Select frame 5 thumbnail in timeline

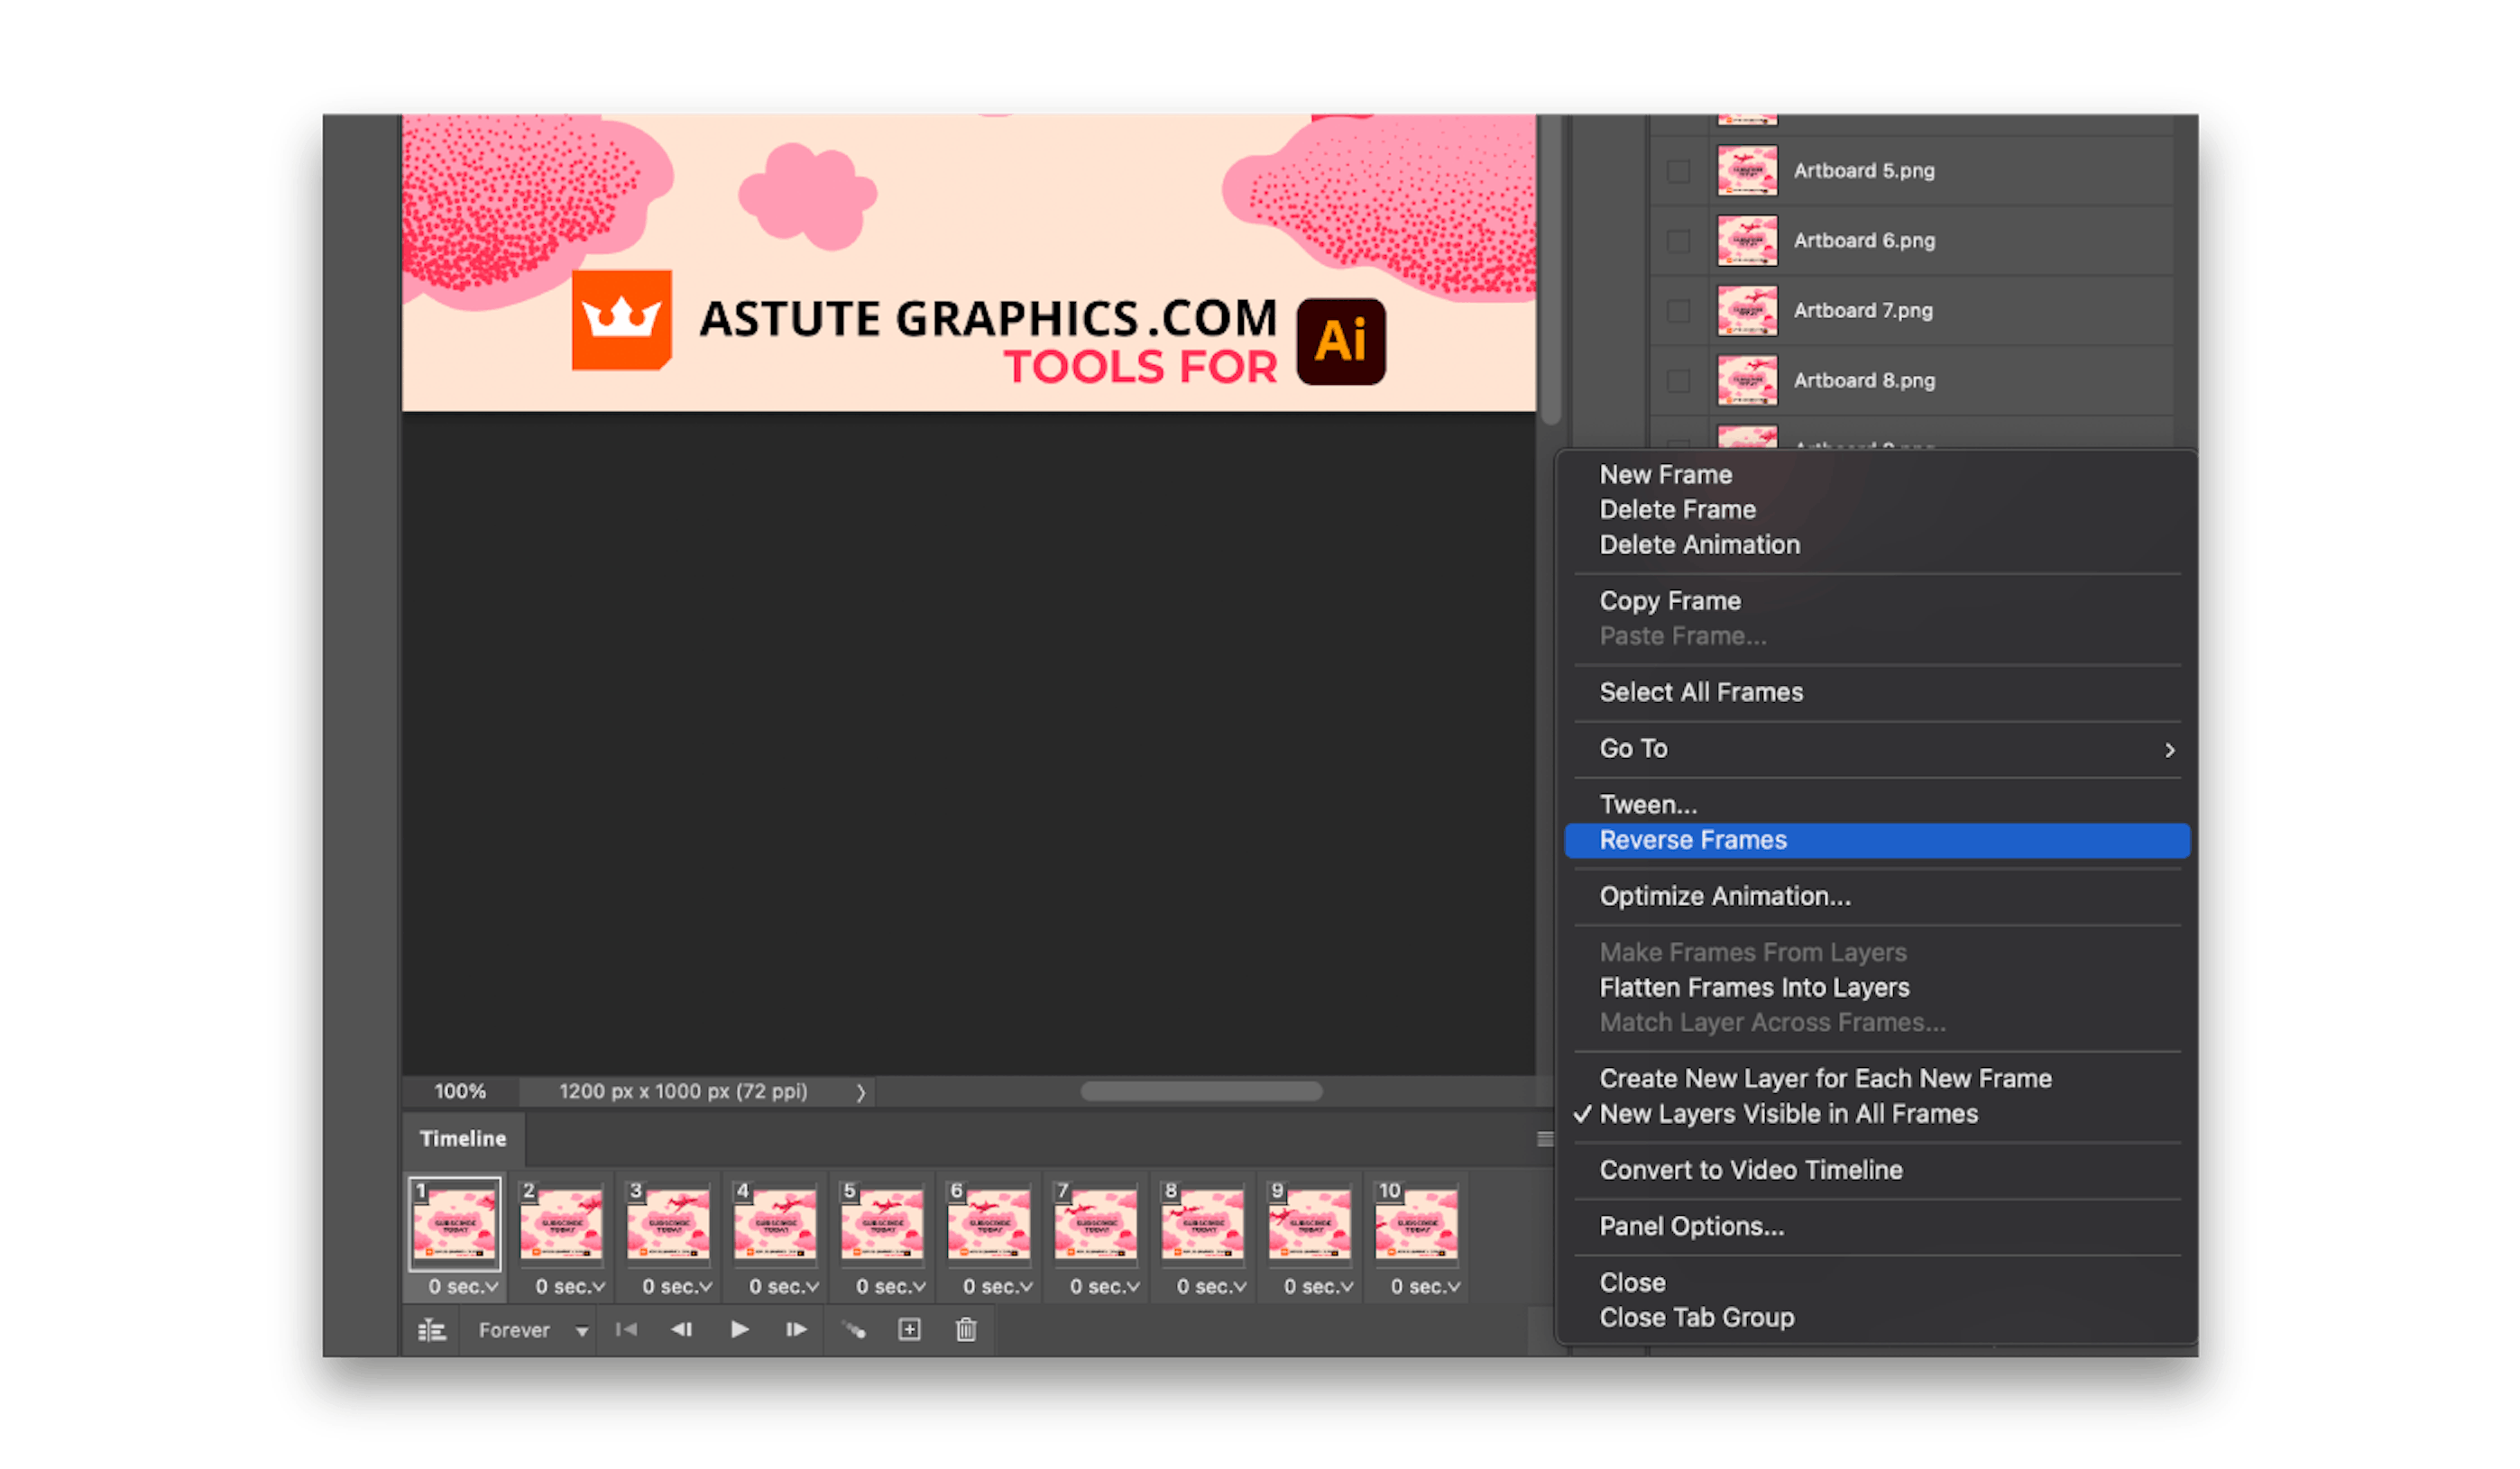click(882, 1224)
